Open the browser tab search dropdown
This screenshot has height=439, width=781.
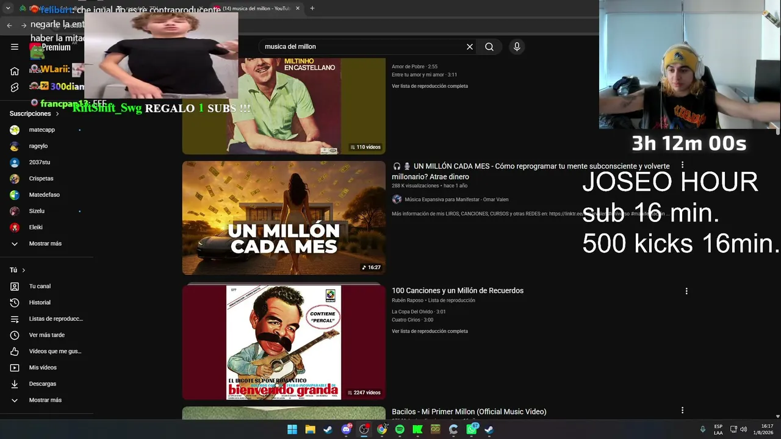coord(8,9)
